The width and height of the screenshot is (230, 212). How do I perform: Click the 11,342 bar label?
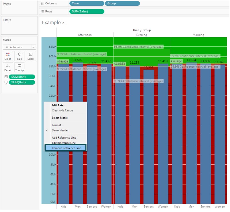click(220, 62)
